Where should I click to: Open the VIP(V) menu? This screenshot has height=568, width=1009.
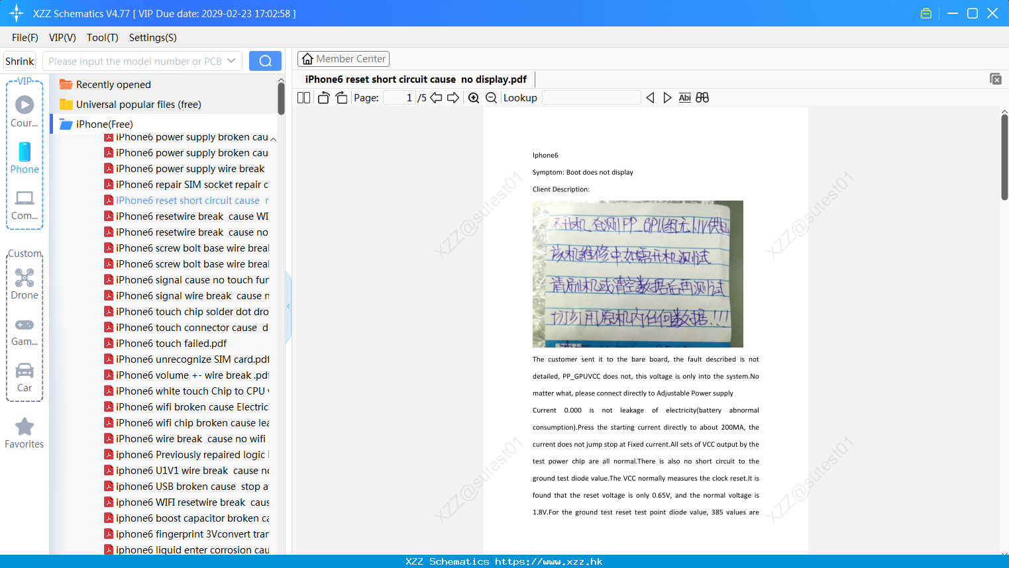point(62,38)
